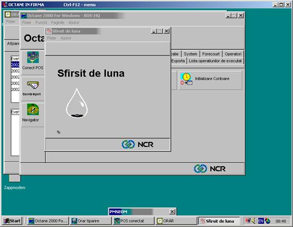293x227 pixels.
Task: Click the NCR logo in Sfirsit de luna window
Action: (138, 144)
